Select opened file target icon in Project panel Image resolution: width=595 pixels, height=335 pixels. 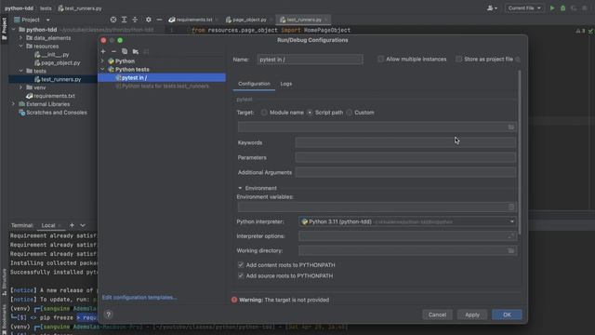[x=113, y=20]
